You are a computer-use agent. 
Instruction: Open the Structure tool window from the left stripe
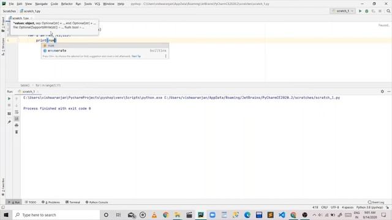click(3, 46)
